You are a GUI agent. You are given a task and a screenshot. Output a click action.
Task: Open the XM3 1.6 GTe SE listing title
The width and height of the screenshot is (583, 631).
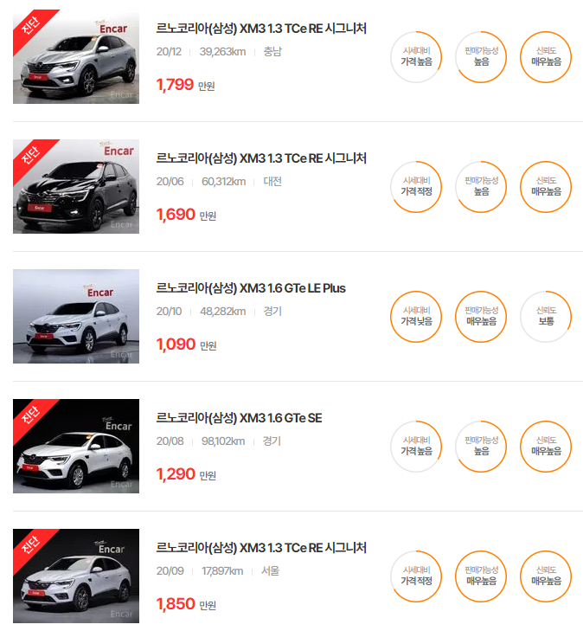(x=239, y=418)
